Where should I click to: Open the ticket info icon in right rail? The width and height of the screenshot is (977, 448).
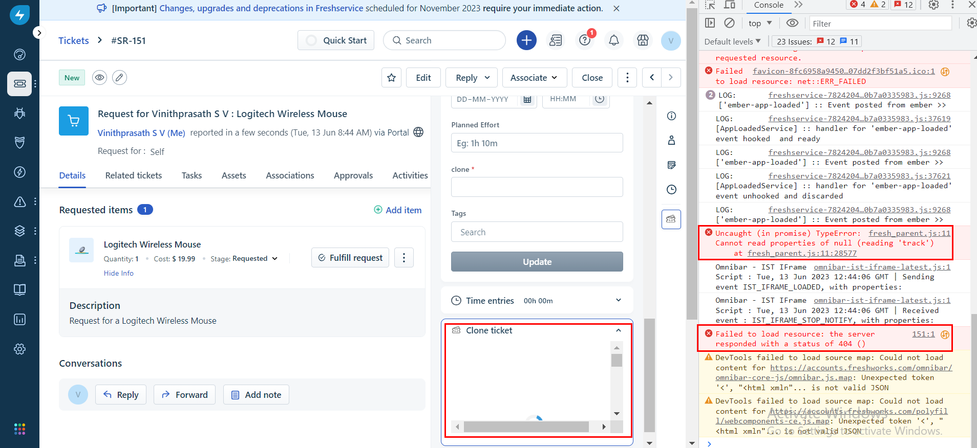(x=671, y=116)
